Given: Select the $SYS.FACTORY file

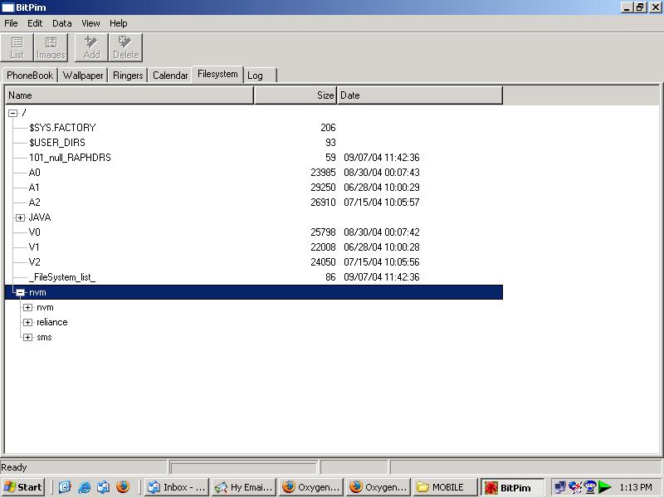Looking at the screenshot, I should (62, 128).
